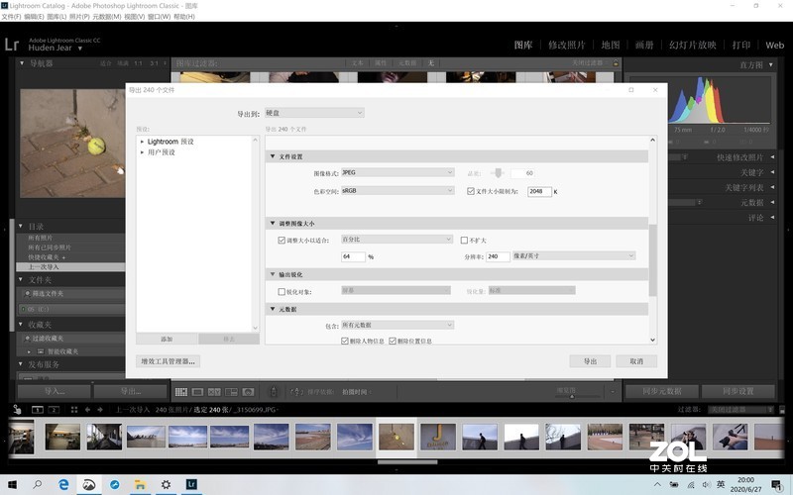Uncheck the resize-to-fit checkbox
793x495 pixels.
pos(282,240)
